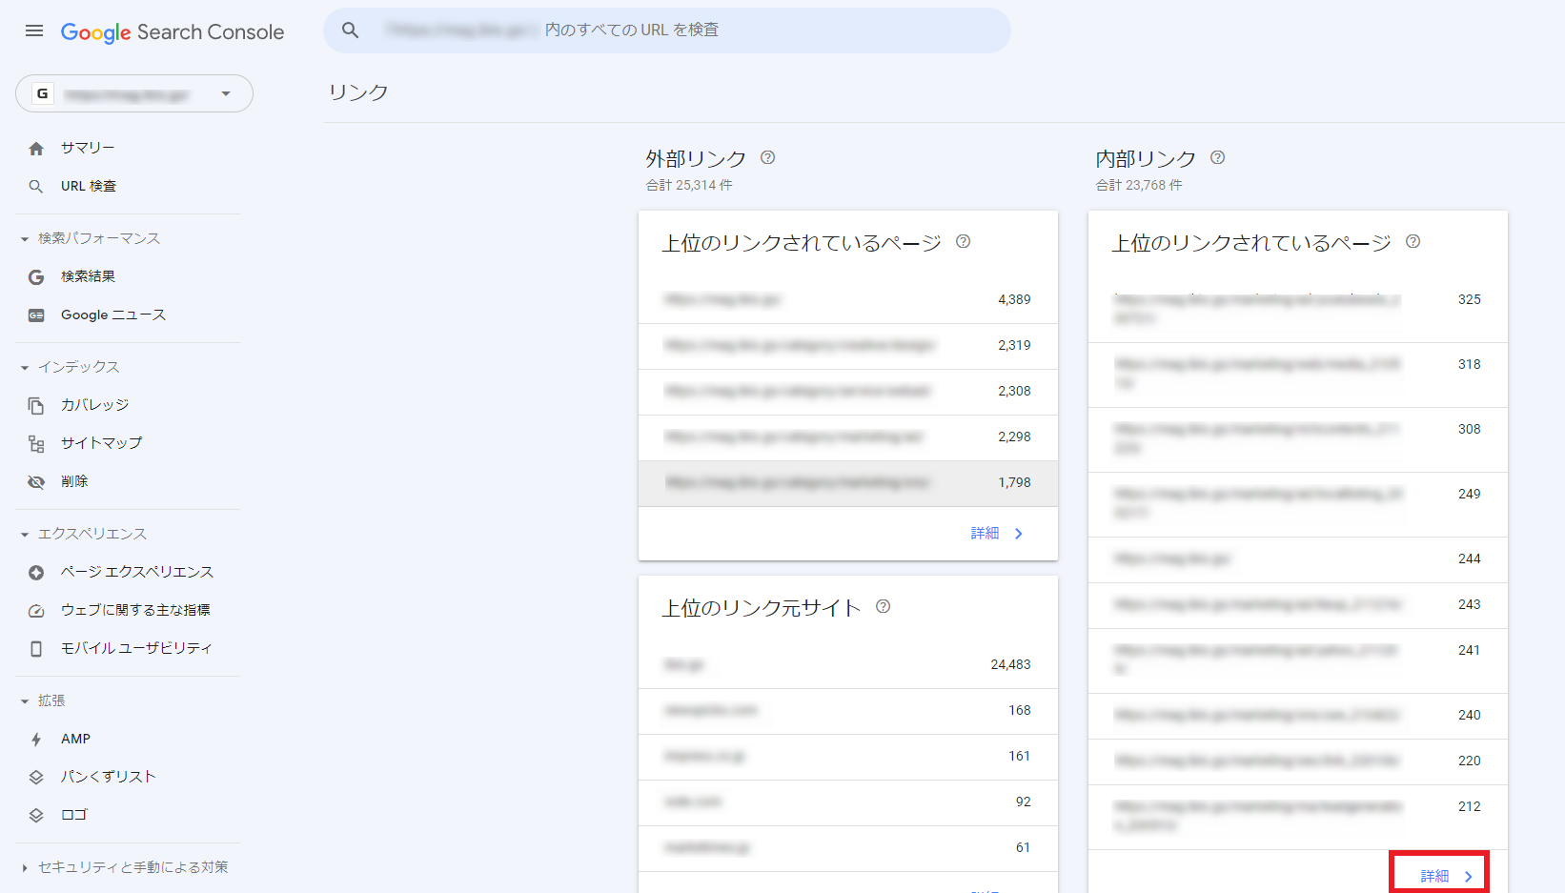Click help icon on internal 上位のリンクされているページ

tap(1413, 241)
